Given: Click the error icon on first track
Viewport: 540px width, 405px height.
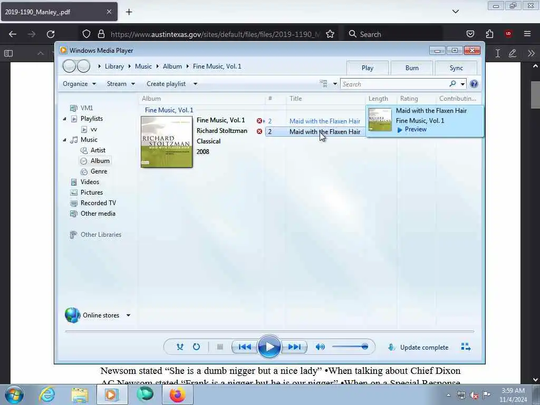Looking at the screenshot, I should point(259,121).
